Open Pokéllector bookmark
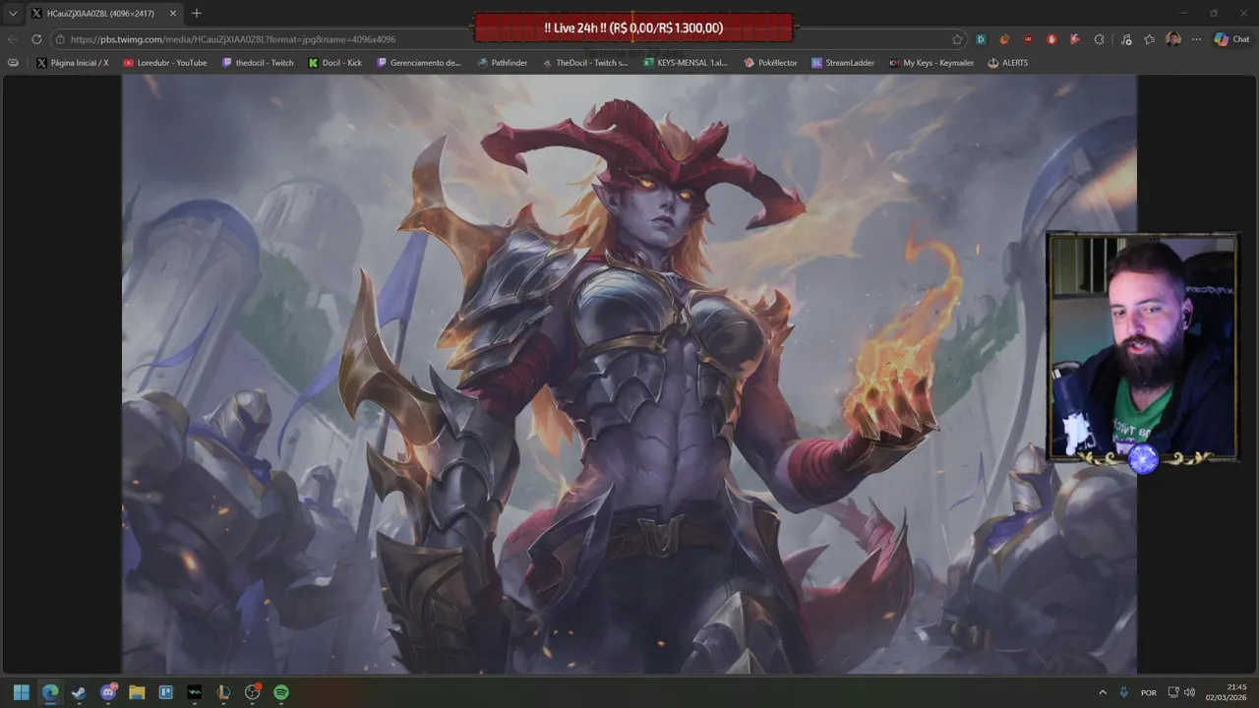 click(771, 63)
